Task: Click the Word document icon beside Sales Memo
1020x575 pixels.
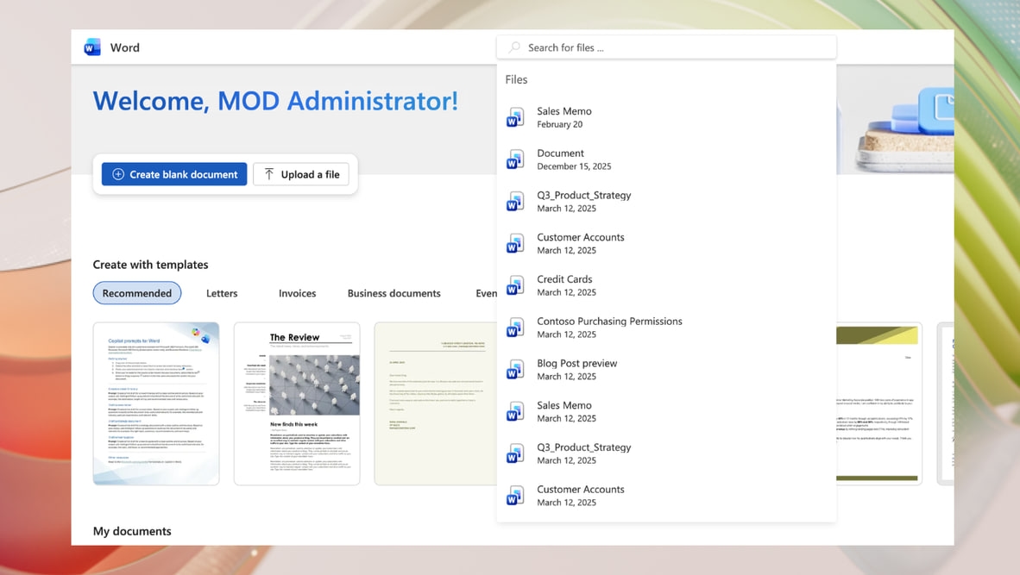Action: (x=515, y=116)
